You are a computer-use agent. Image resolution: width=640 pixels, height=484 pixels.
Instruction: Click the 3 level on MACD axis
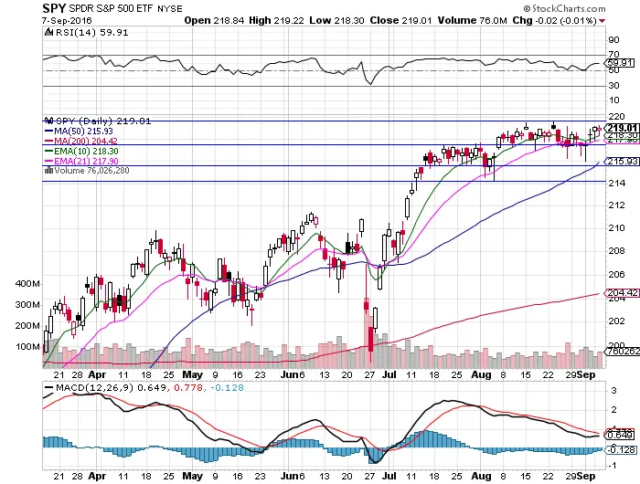click(613, 391)
